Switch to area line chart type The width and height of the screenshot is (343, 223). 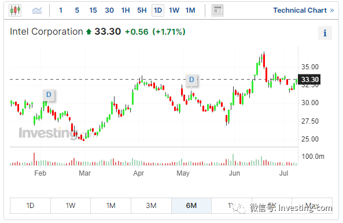click(x=37, y=10)
